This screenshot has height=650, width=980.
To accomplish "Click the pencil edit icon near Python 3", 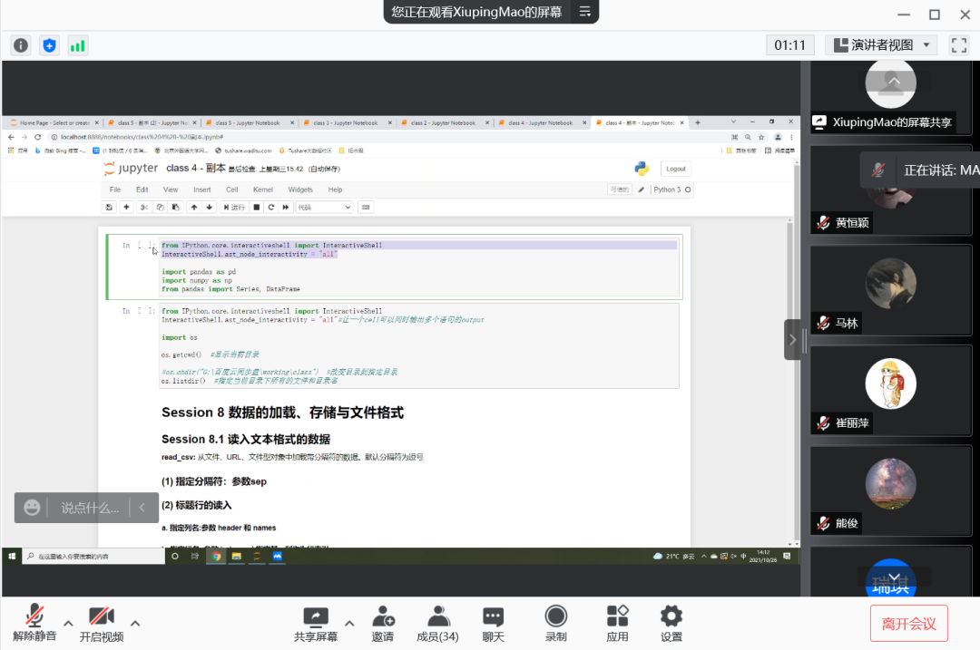I will point(642,189).
